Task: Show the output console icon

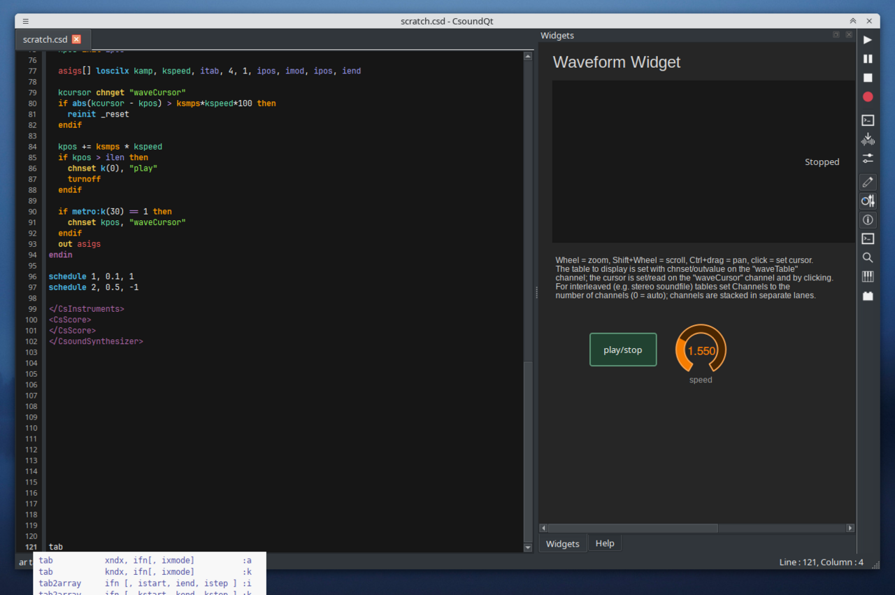Action: [868, 238]
